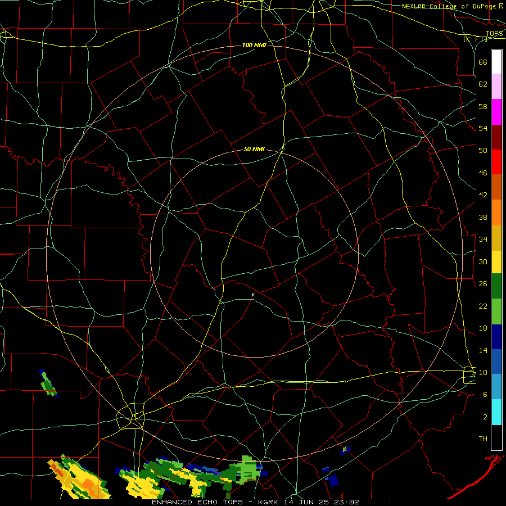Screen dimensions: 506x506
Task: Click the legend value "18"
Action: click(x=483, y=328)
